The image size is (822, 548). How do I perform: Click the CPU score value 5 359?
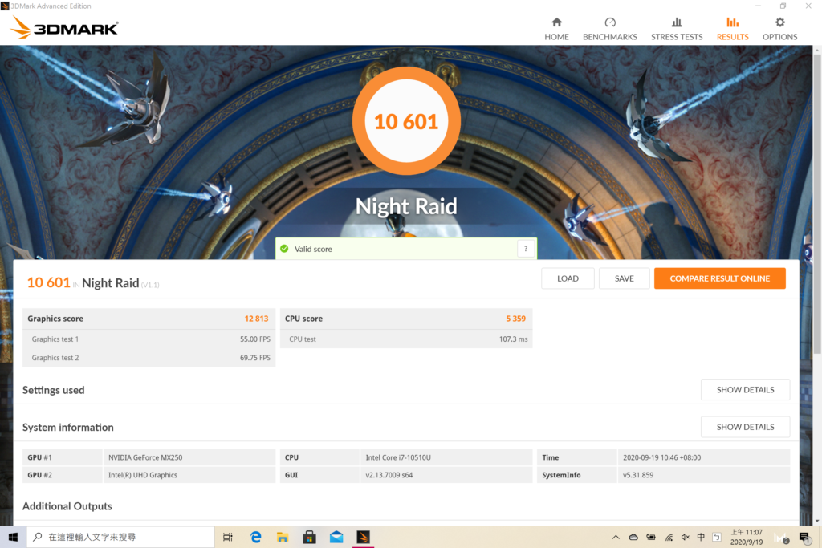click(x=515, y=319)
